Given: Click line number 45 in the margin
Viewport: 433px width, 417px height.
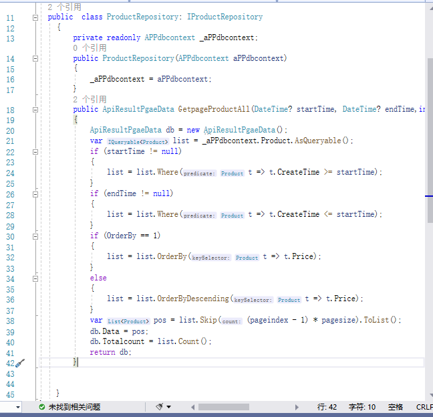Looking at the screenshot, I should [x=10, y=395].
